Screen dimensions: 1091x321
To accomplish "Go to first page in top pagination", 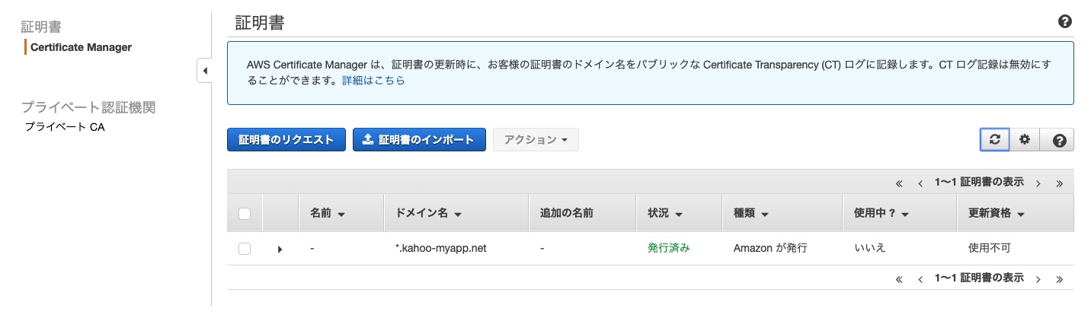I will coord(899,183).
